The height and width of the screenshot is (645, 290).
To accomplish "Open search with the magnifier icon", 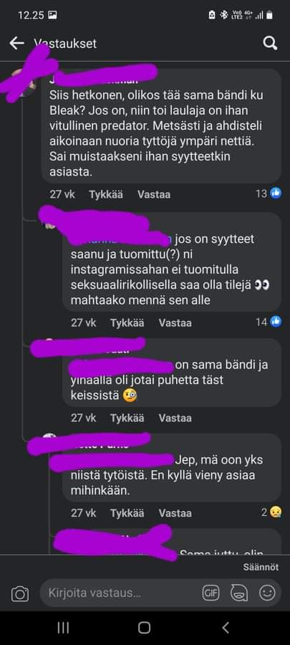I will pyautogui.click(x=270, y=43).
